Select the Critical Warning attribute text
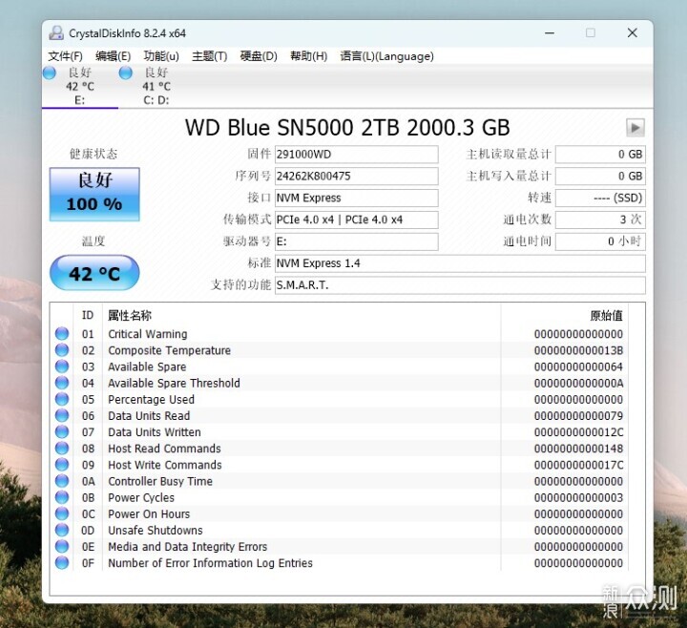 (x=148, y=334)
